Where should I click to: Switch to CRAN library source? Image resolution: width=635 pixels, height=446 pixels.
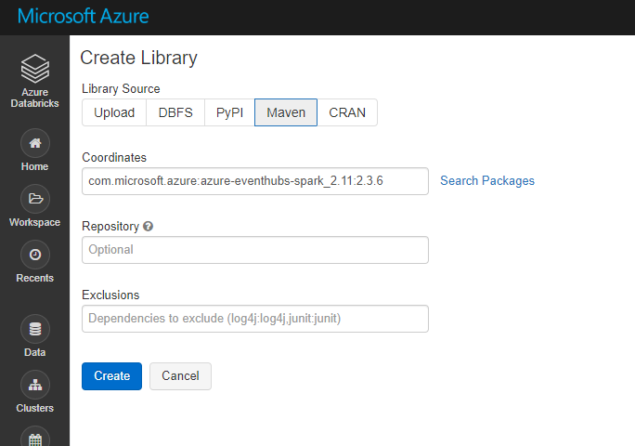click(x=347, y=112)
